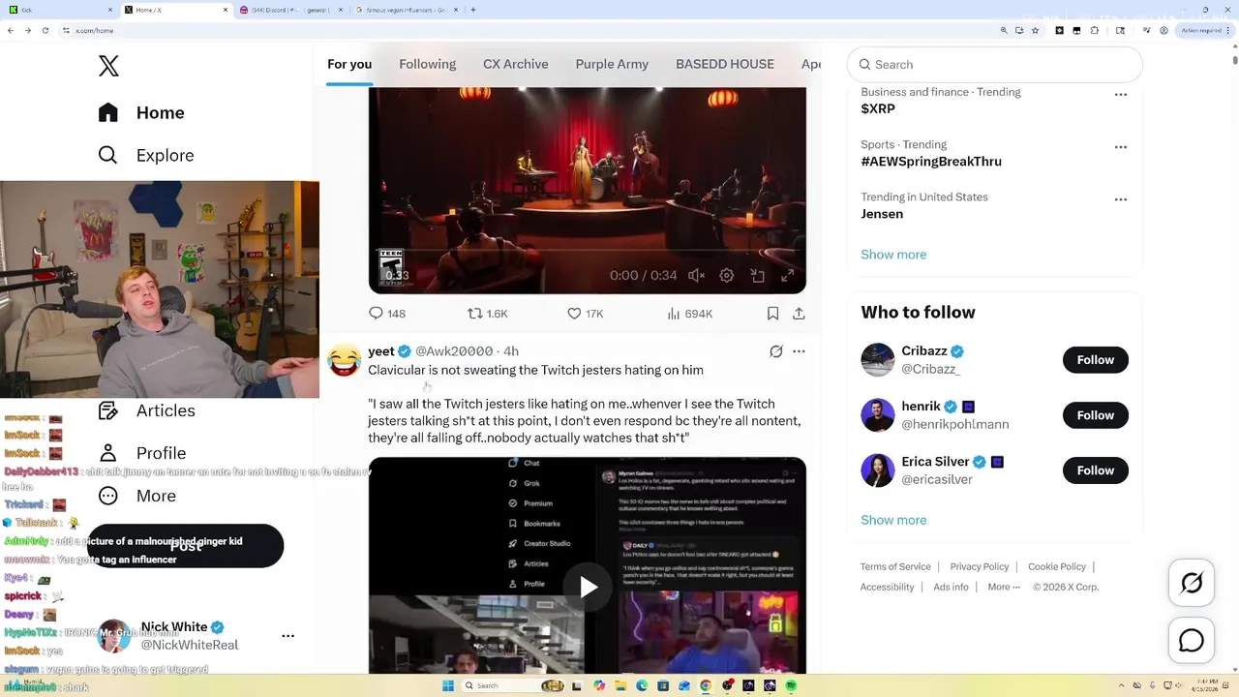Bookmark the stage video post
The image size is (1239, 697).
click(772, 314)
